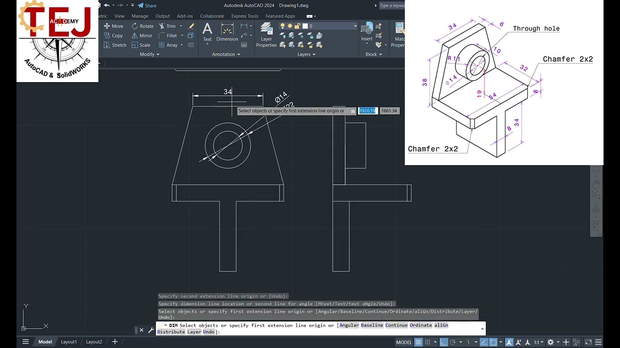This screenshot has width=620, height=348.
Task: Open command line customization wrench
Action: point(151,331)
